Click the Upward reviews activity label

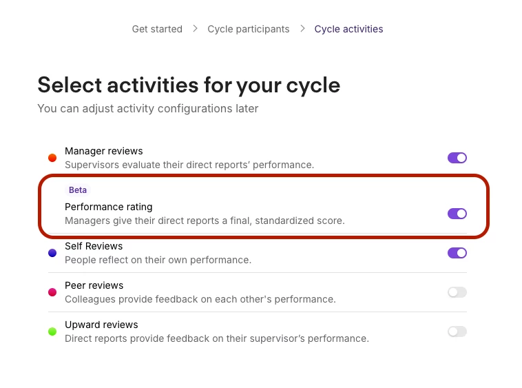(x=101, y=325)
